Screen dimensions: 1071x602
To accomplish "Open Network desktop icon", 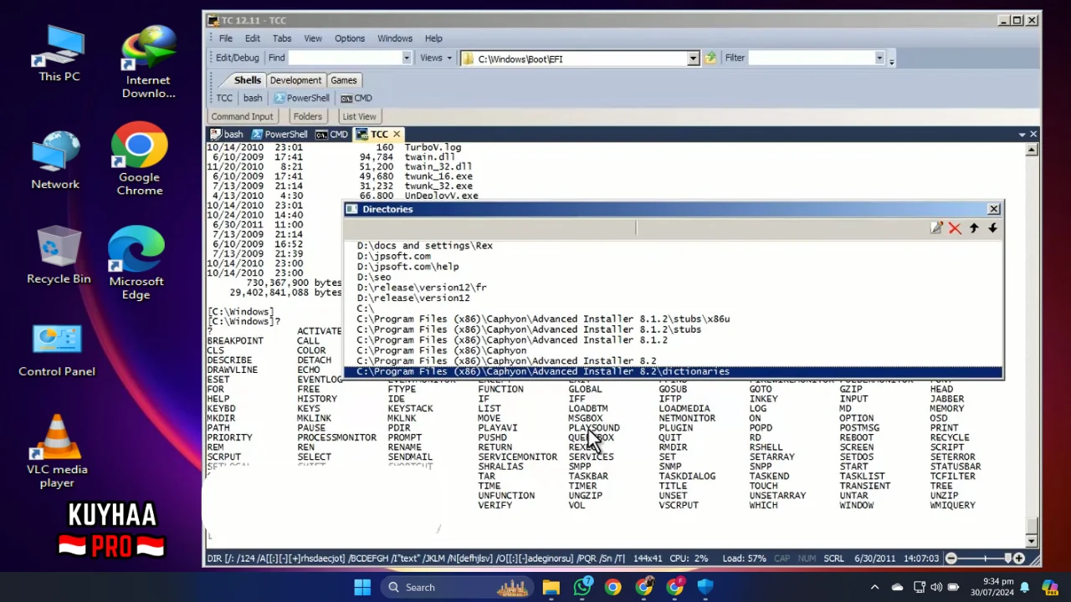I will tap(55, 161).
